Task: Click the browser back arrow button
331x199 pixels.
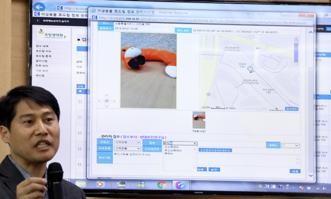Action: (39, 7)
